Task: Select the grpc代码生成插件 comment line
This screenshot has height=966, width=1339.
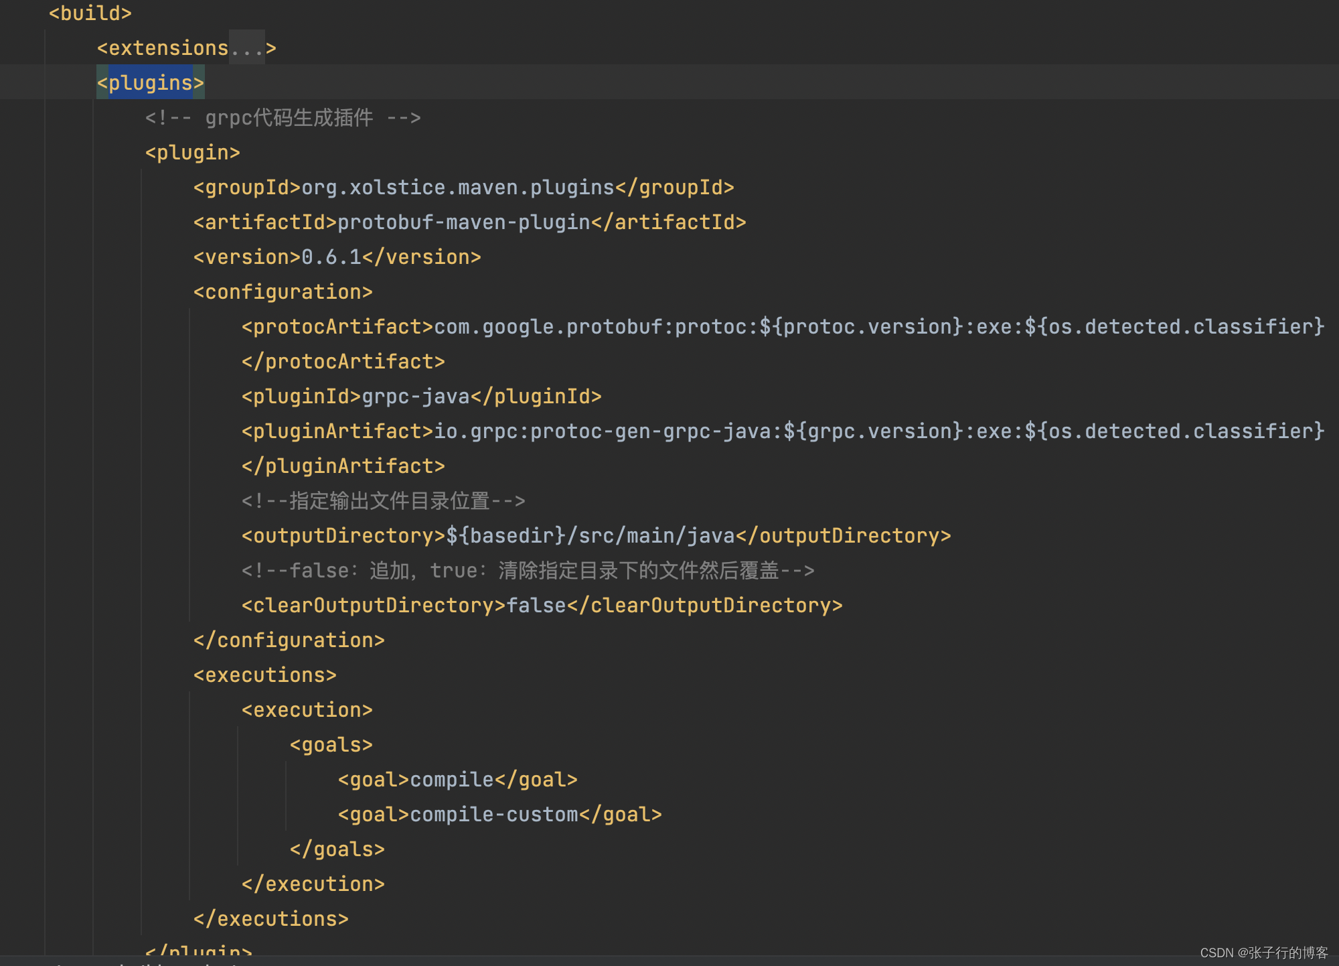Action: pos(283,118)
